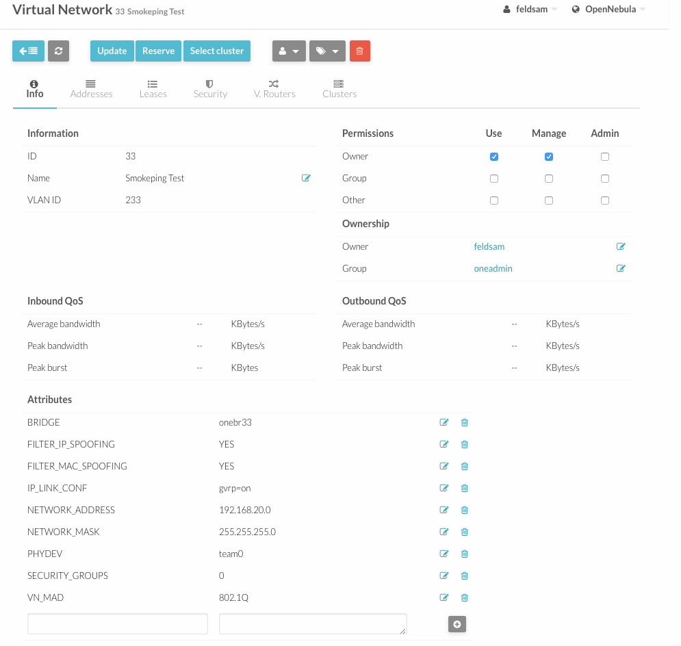This screenshot has width=681, height=646.
Task: Delete the PHYDEV attribute
Action: (464, 554)
